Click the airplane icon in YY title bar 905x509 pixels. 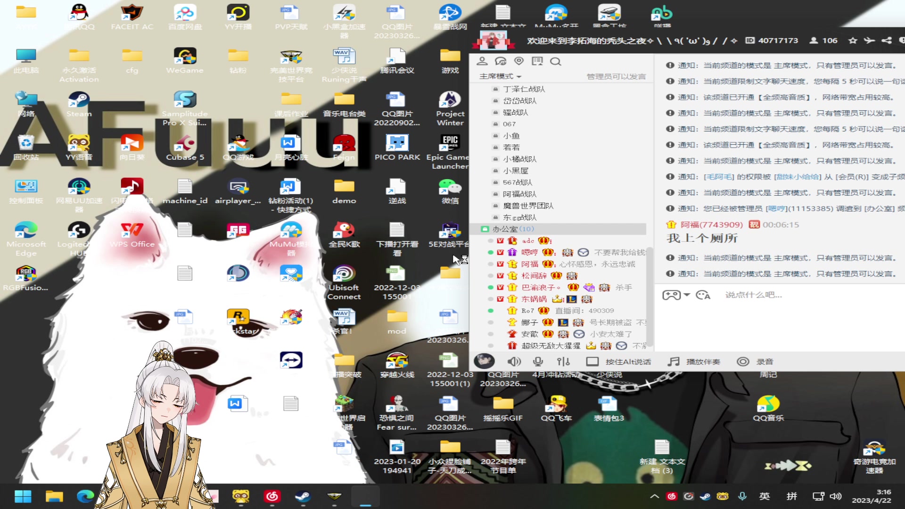(x=869, y=41)
